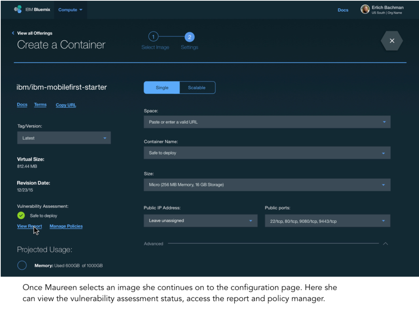
Task: Select step 1 Select Image circle
Action: 153,37
